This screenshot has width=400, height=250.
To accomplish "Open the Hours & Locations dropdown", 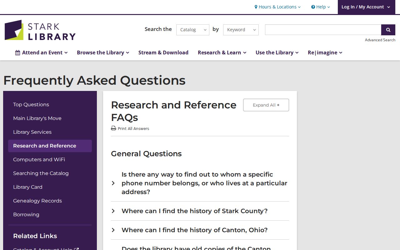I will [x=277, y=7].
